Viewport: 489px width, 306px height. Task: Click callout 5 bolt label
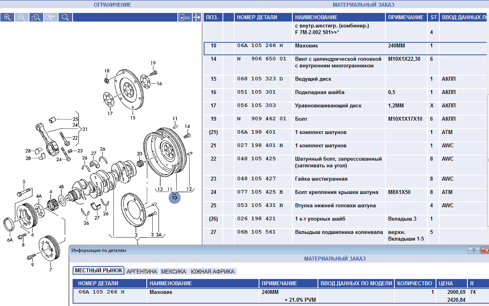pyautogui.click(x=24, y=181)
